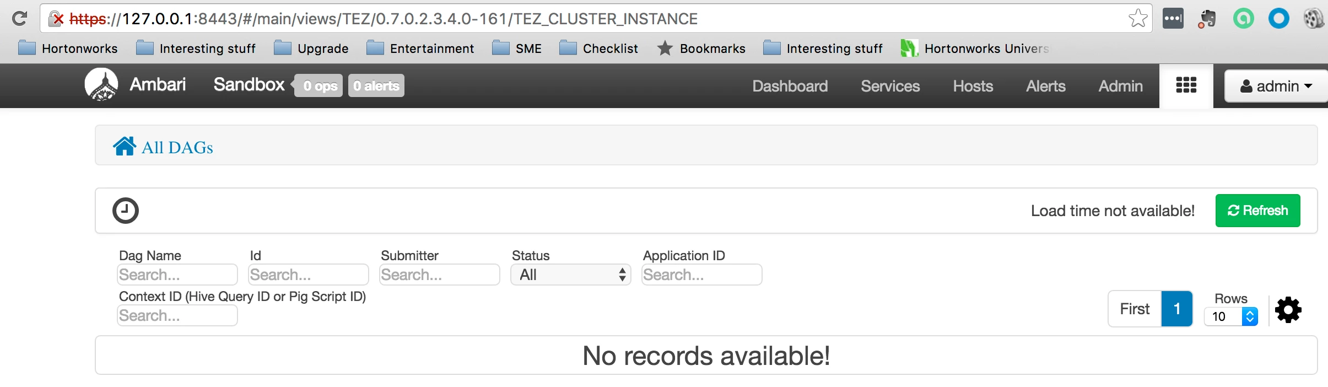Click the 0 ops badge

[x=318, y=85]
